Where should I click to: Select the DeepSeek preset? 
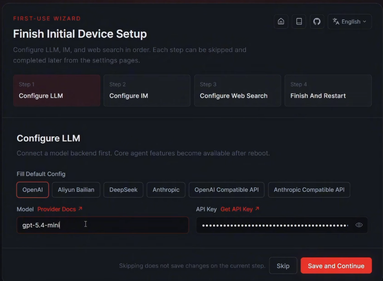(123, 190)
